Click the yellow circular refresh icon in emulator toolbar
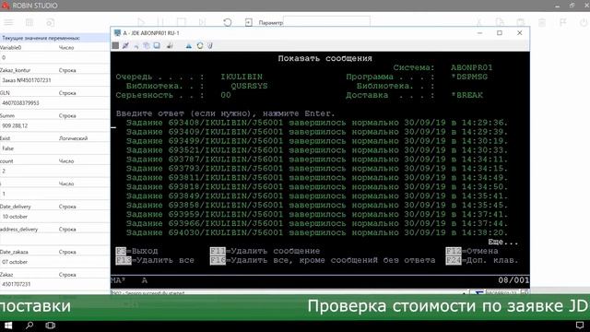 pos(200,45)
